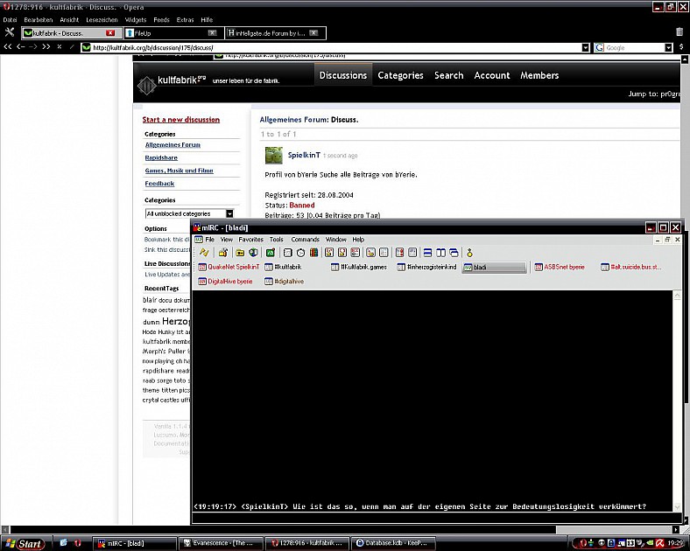Open Opera's Extras menu
Screen dimensions: 690x551
tap(186, 20)
